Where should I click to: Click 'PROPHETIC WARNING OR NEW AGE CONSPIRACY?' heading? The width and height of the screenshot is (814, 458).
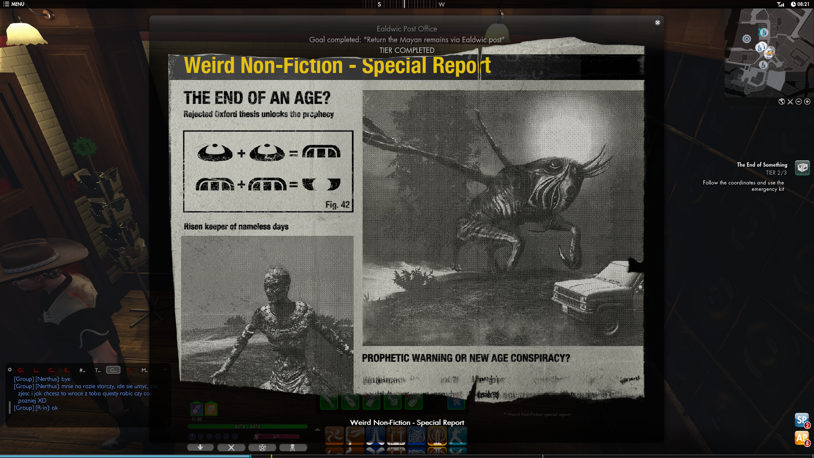coord(466,358)
